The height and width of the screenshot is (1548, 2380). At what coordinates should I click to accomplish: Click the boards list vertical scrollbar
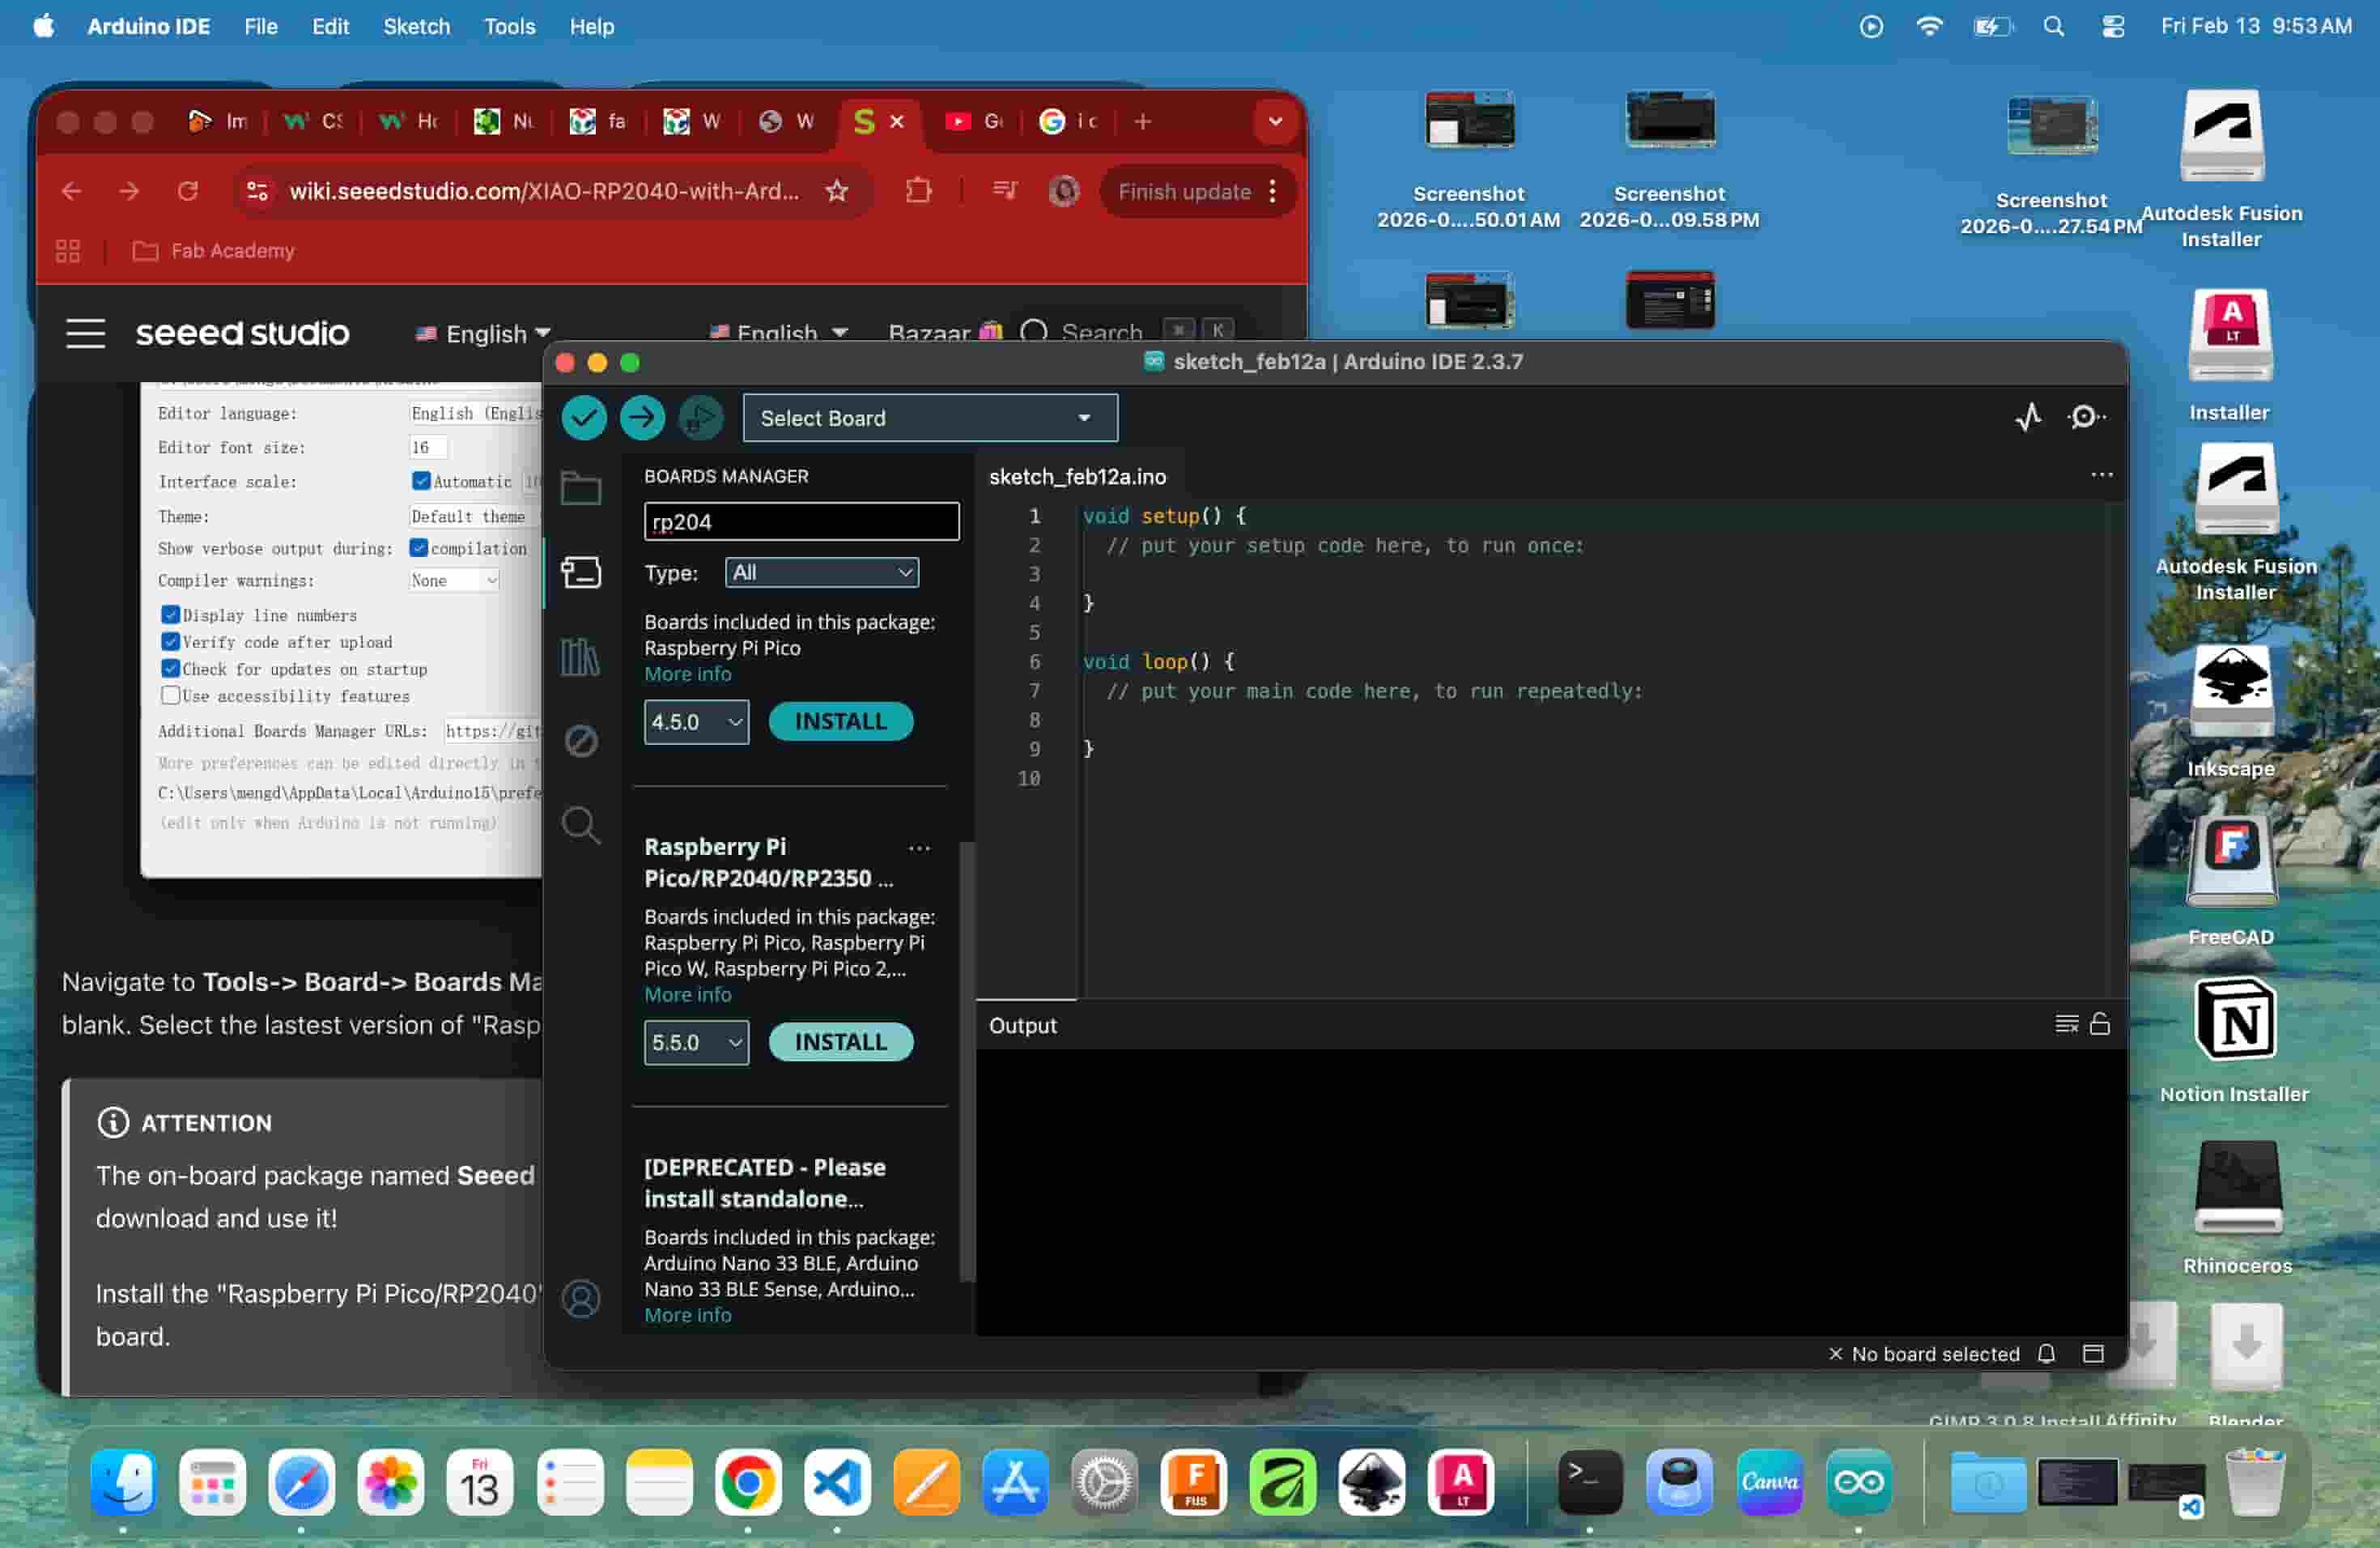[x=966, y=1060]
